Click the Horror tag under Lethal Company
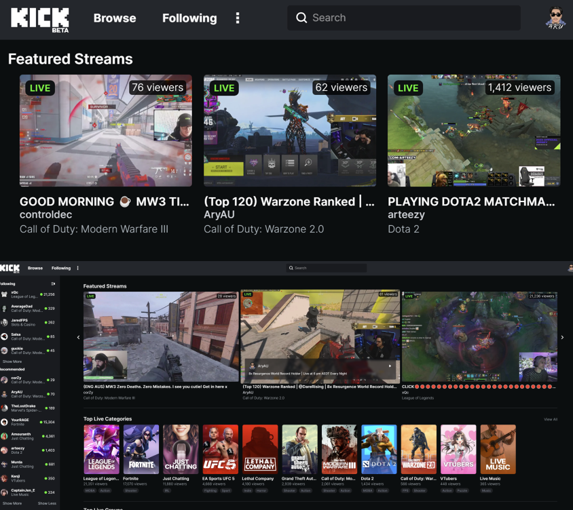The height and width of the screenshot is (510, 573). [261, 490]
